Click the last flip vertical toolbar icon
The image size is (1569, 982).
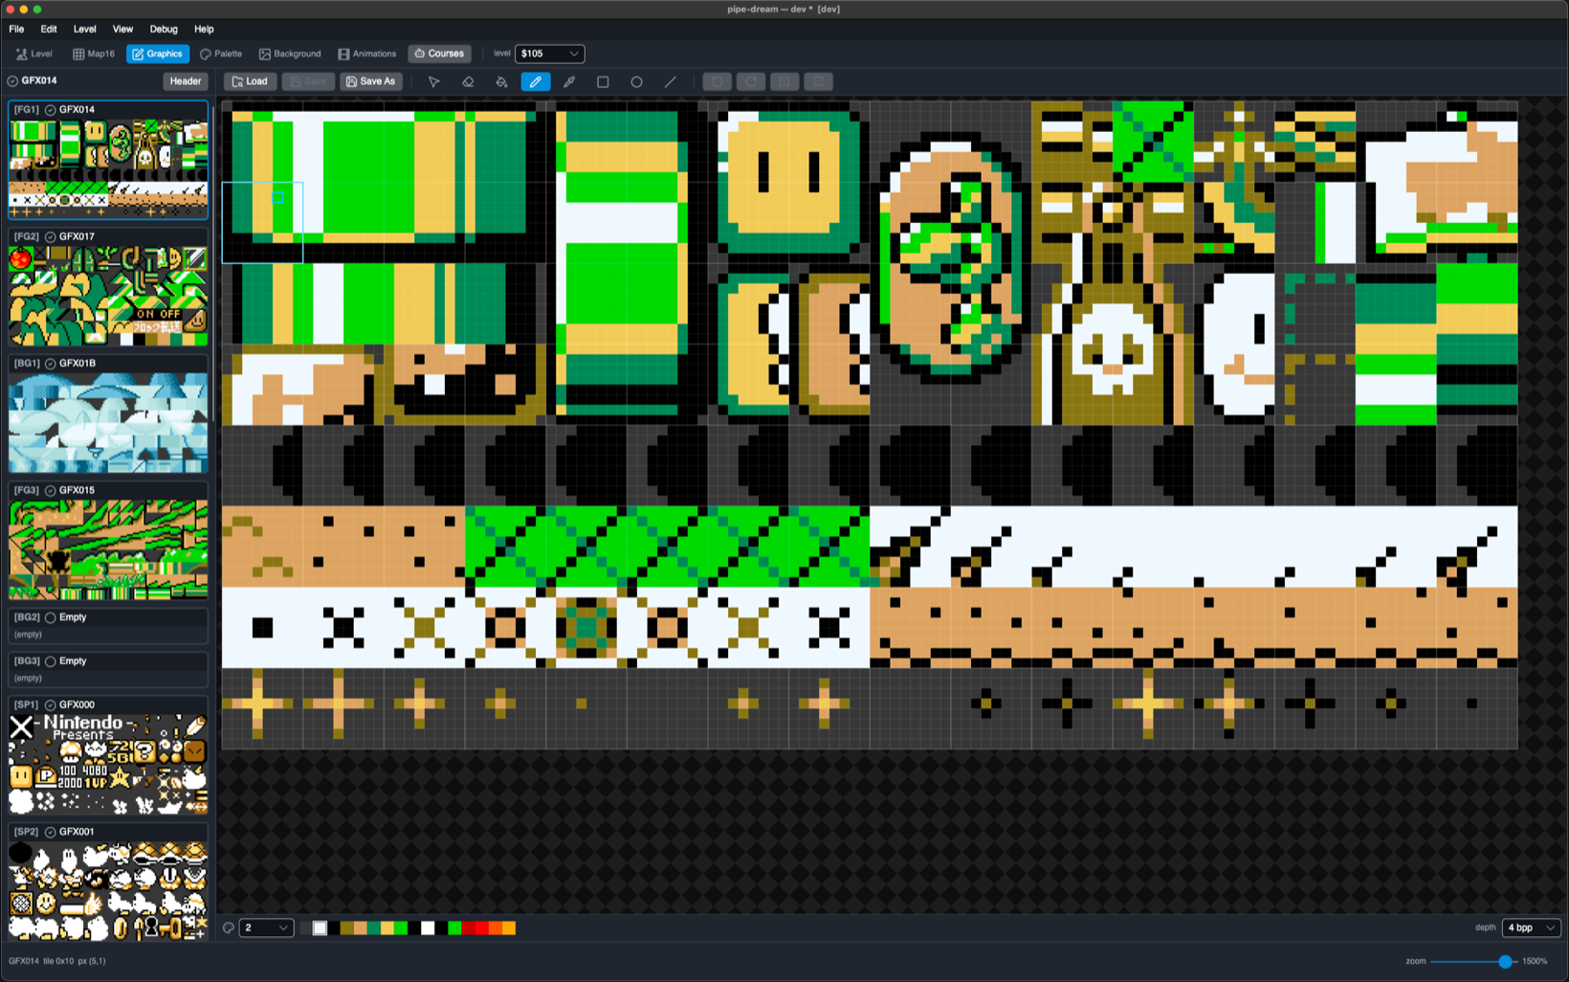[x=818, y=81]
